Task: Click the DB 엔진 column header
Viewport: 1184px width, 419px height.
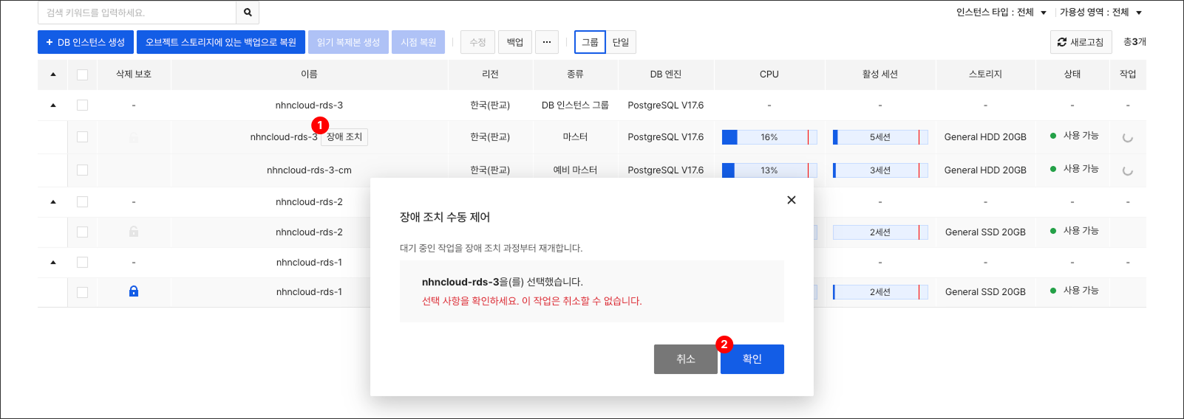Action: [x=666, y=75]
